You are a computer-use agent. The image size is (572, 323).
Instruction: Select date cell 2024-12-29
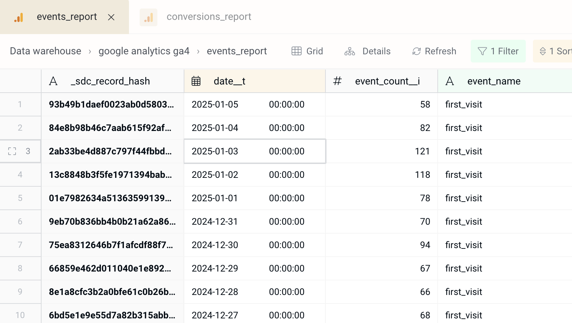255,268
